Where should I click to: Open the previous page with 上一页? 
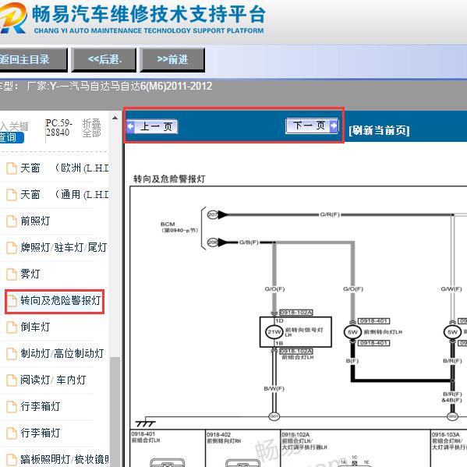click(152, 126)
